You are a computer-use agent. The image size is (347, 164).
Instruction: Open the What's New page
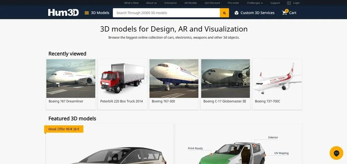[131, 3]
